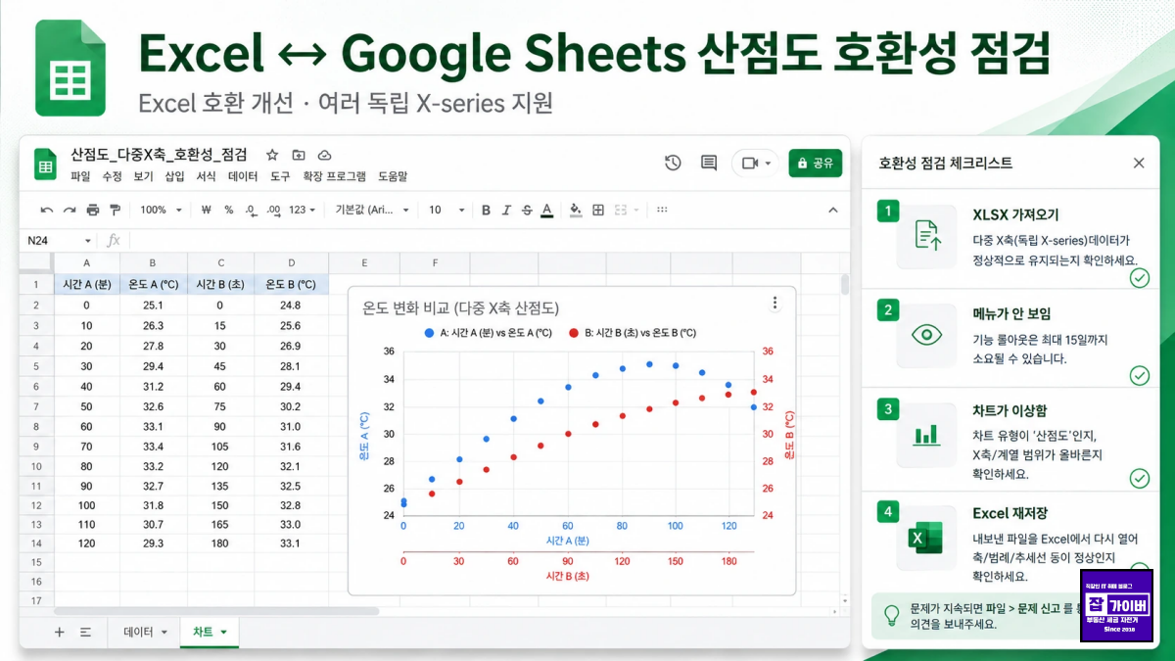Click the chart title 온도 변화 비교

pos(460,307)
